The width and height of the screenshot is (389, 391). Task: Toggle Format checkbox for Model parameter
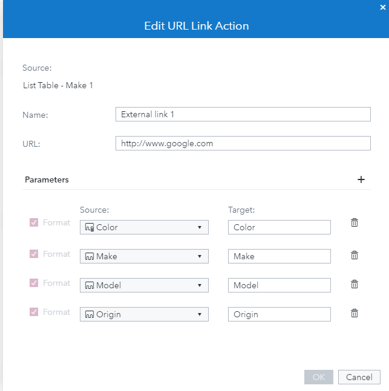pyautogui.click(x=34, y=283)
